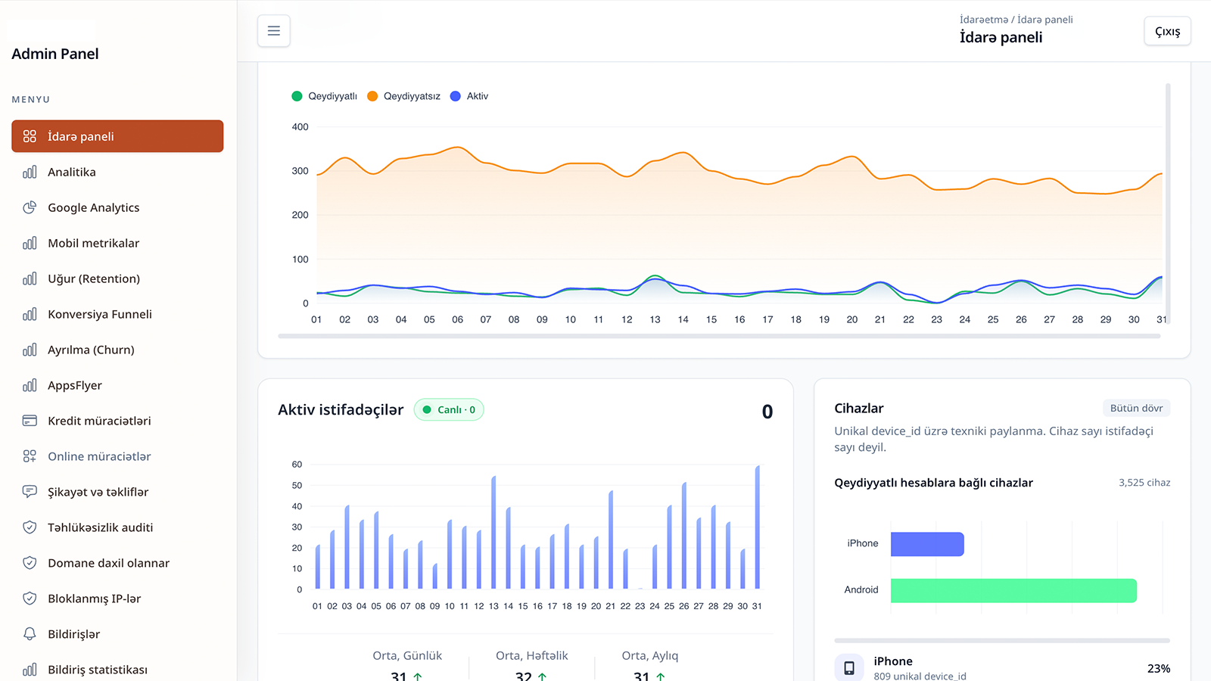The width and height of the screenshot is (1211, 681).
Task: Click the Domane daxil olanlar shield icon
Action: 30,563
